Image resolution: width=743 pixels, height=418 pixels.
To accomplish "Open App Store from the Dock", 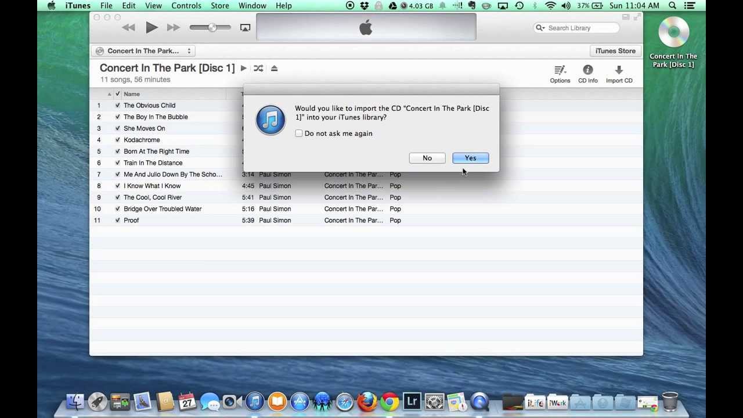I will pos(300,401).
